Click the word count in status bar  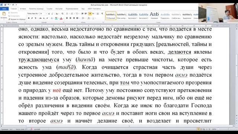(22, 129)
